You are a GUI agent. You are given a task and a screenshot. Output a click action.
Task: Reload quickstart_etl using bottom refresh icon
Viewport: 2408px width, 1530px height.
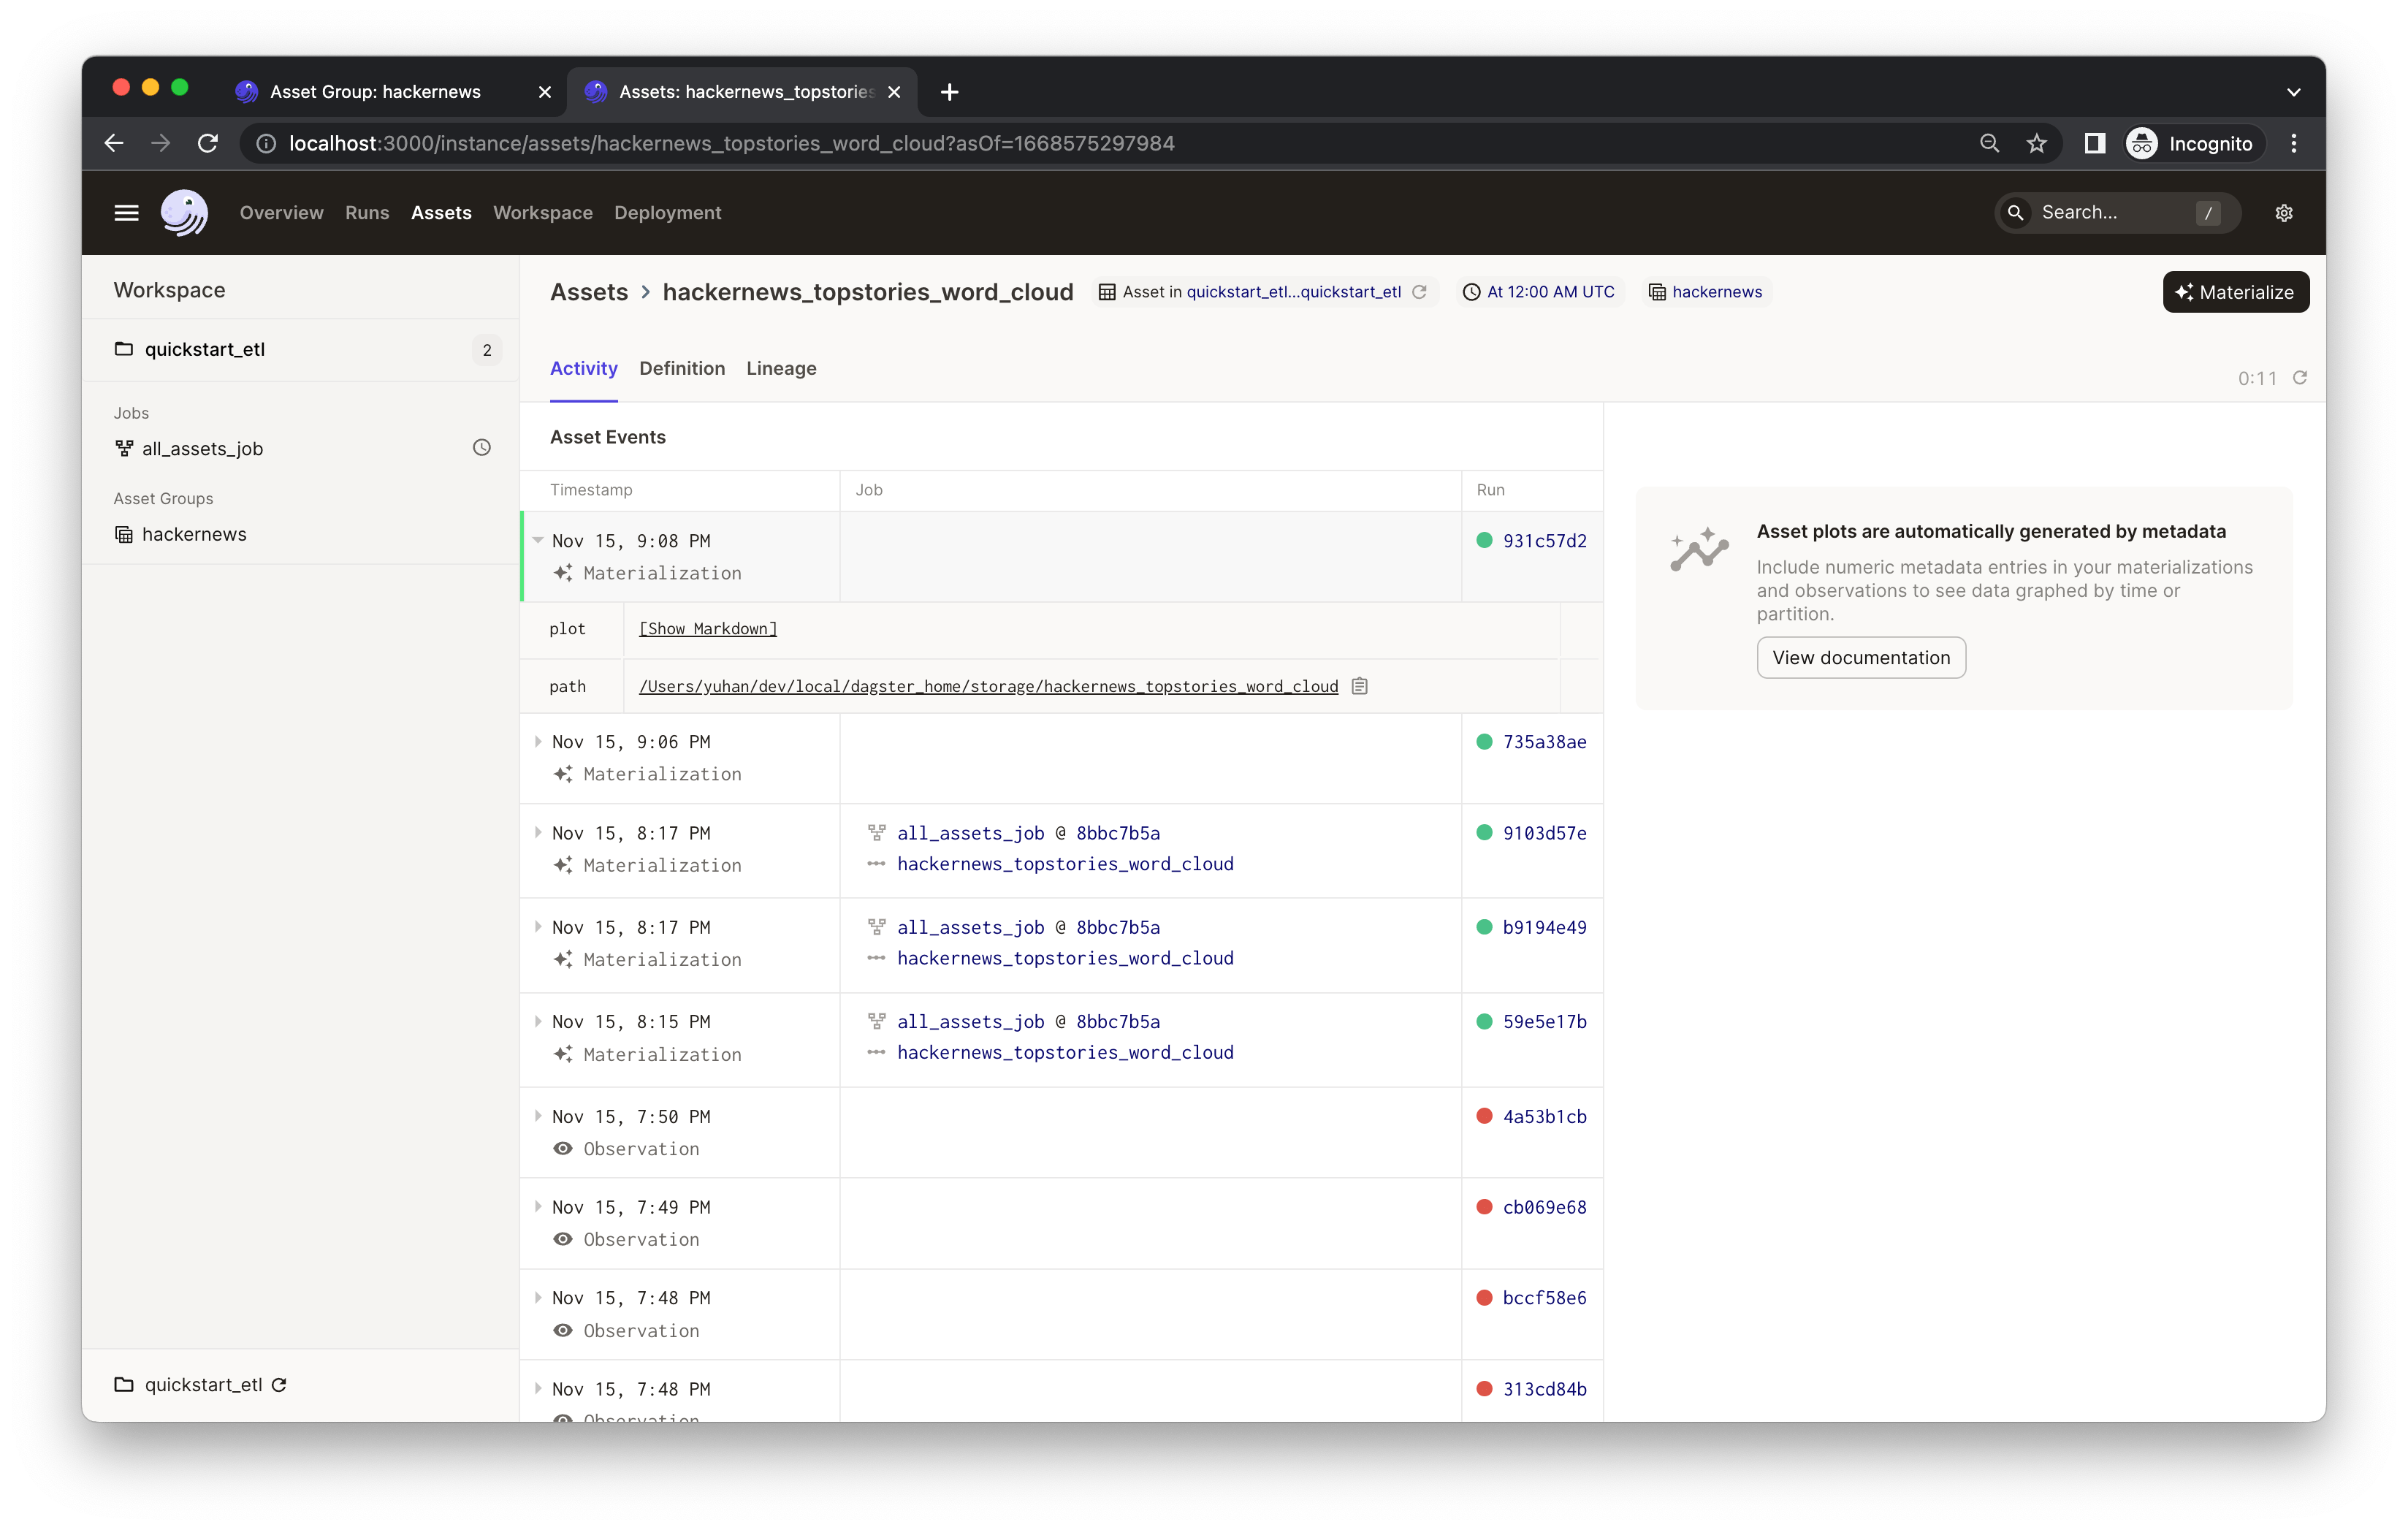click(x=280, y=1385)
